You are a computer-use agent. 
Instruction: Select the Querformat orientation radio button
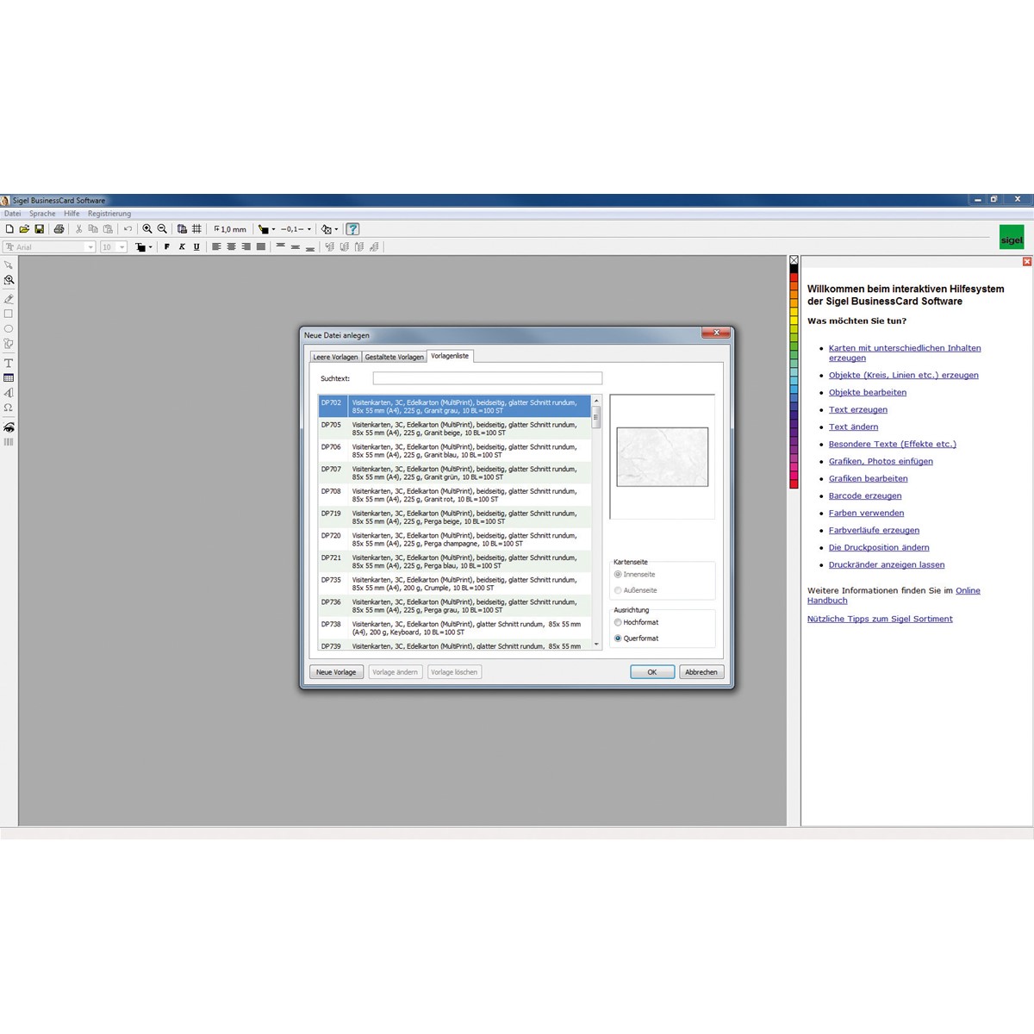pyautogui.click(x=618, y=638)
